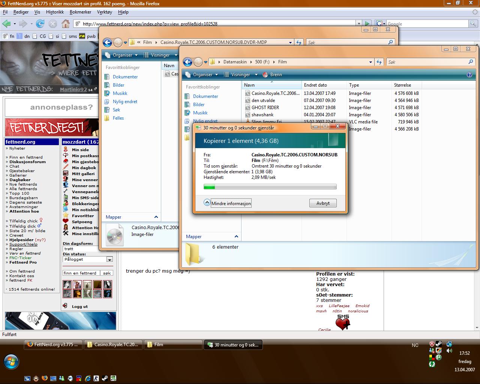Image resolution: width=480 pixels, height=384 pixels.
Task: Click the Diskusjonsforum link in sidebar
Action: tap(27, 162)
